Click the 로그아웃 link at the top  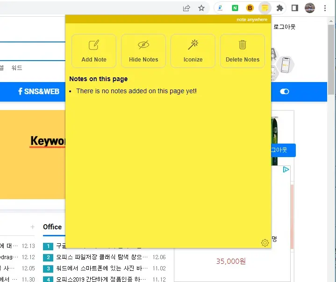284,27
